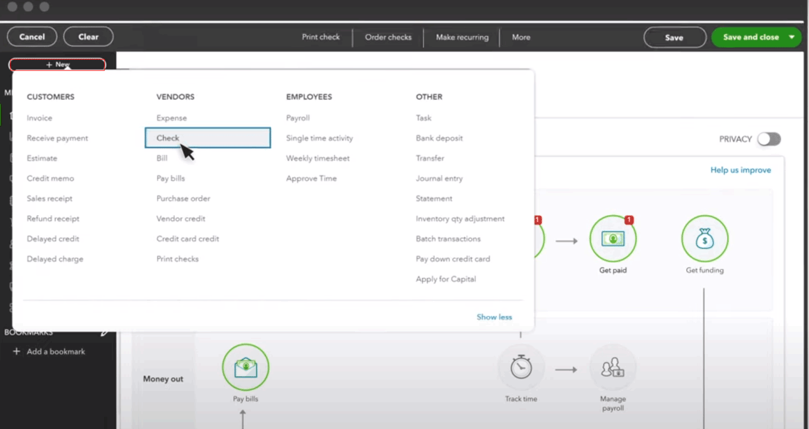Select Payroll under Employees
Image resolution: width=809 pixels, height=429 pixels.
click(298, 118)
